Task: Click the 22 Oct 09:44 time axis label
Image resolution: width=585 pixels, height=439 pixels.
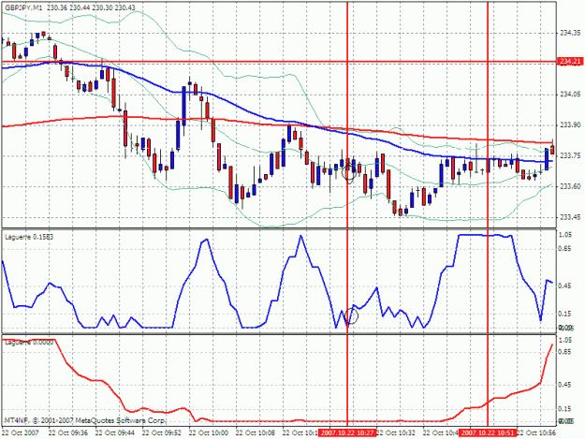Action: click(115, 432)
